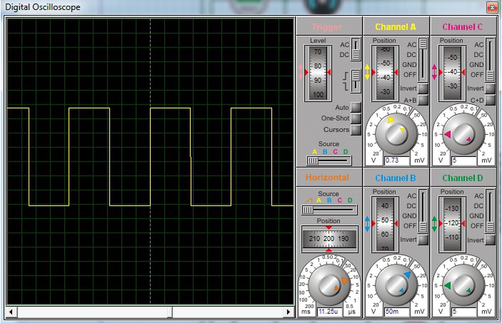Click the trigger Level thumbwheel
Image resolution: width=502 pixels, height=323 pixels.
tap(317, 73)
